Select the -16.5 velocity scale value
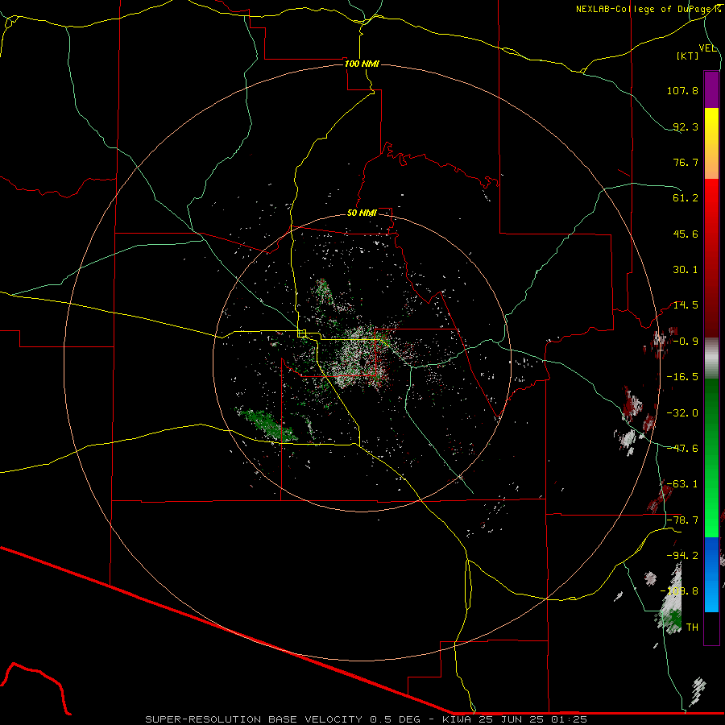The width and height of the screenshot is (725, 725). pos(682,377)
